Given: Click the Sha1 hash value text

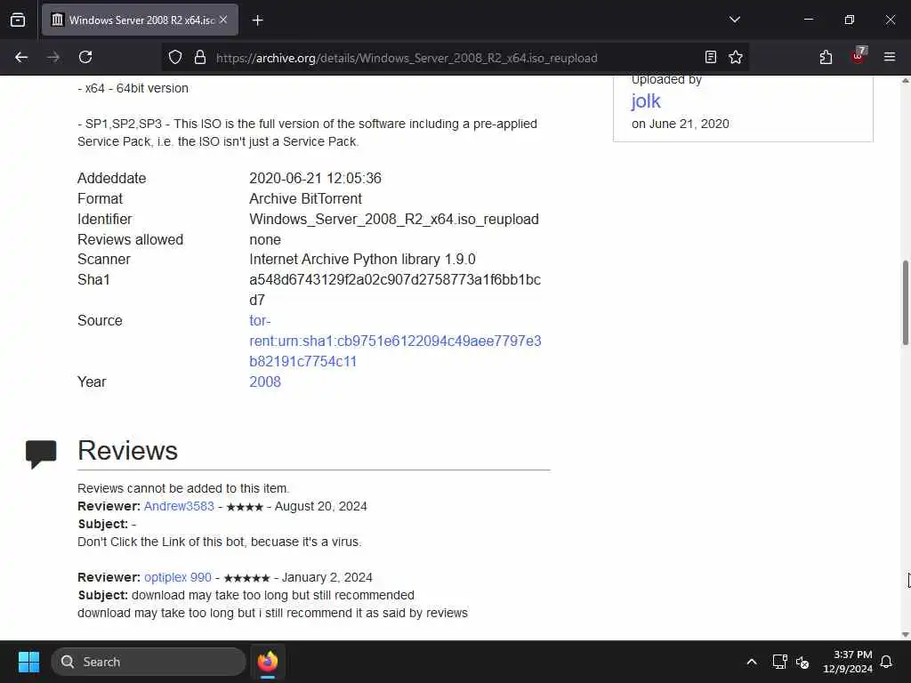Looking at the screenshot, I should point(395,290).
